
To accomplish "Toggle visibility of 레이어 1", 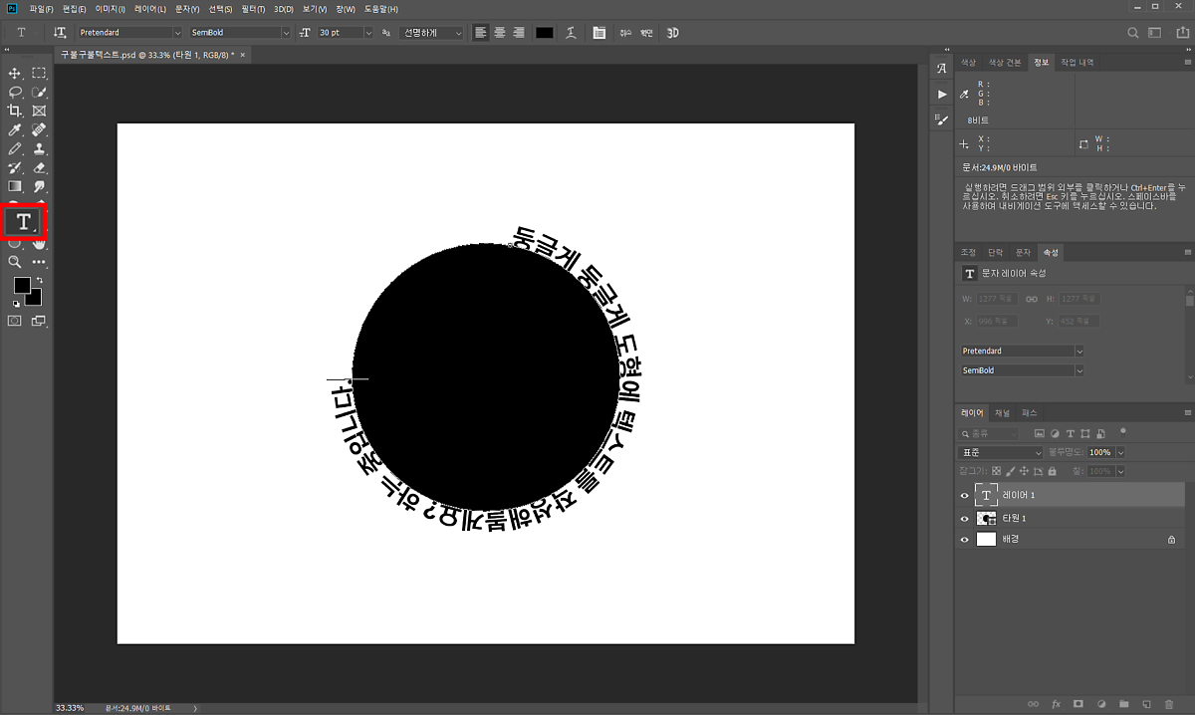I will [964, 495].
